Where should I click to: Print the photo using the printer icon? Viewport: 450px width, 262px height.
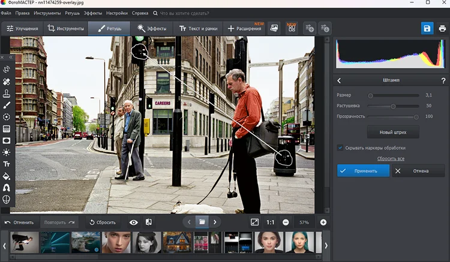click(442, 28)
